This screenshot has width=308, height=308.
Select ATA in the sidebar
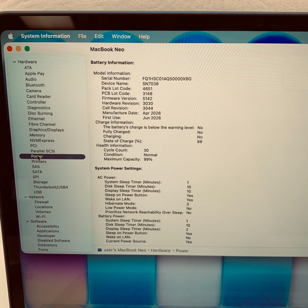pos(28,68)
